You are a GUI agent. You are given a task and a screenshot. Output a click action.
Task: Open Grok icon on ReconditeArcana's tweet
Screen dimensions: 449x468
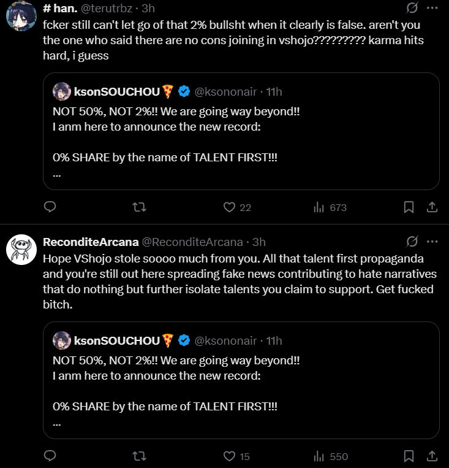pyautogui.click(x=412, y=241)
